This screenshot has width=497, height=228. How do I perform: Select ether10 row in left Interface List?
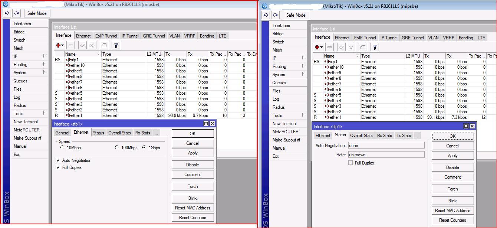click(x=155, y=65)
